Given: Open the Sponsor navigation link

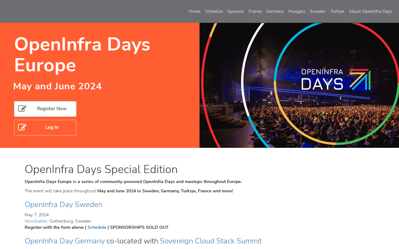Looking at the screenshot, I should click(x=236, y=12).
